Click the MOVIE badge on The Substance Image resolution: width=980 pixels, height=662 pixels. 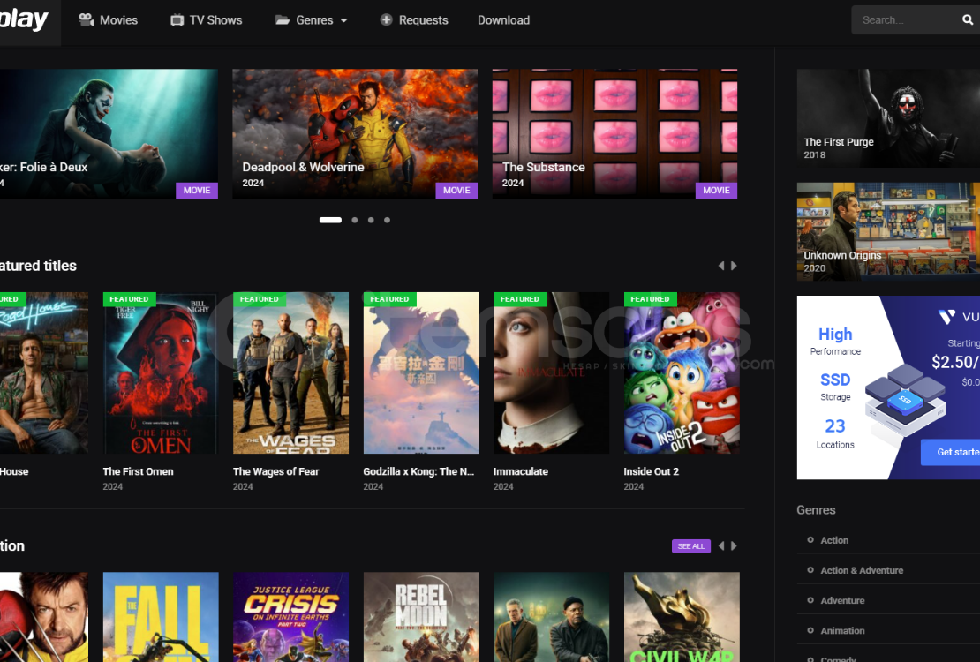[x=716, y=190]
